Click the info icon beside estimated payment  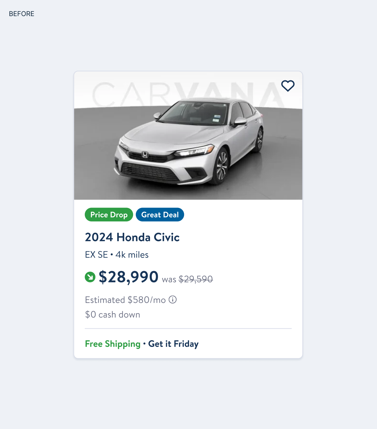tap(173, 300)
